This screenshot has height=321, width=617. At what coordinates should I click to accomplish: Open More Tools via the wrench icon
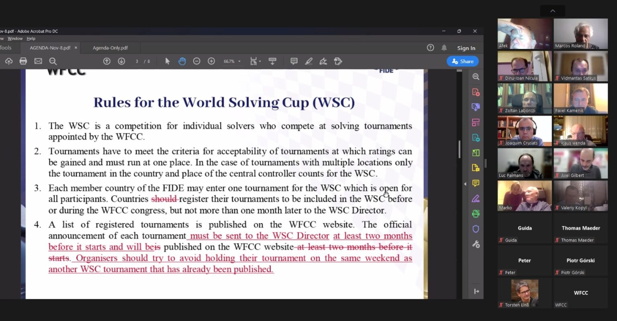point(476,244)
